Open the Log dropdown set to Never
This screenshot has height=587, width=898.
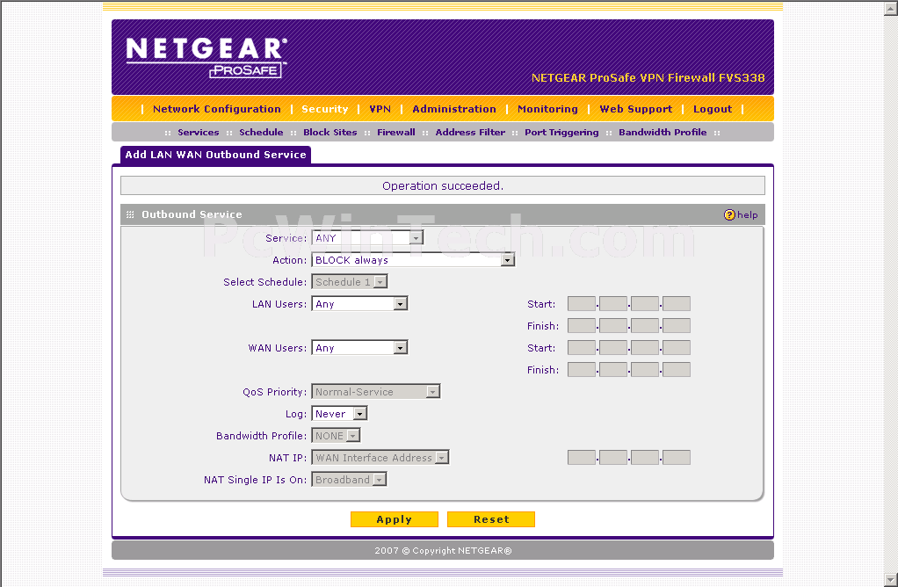tap(339, 414)
